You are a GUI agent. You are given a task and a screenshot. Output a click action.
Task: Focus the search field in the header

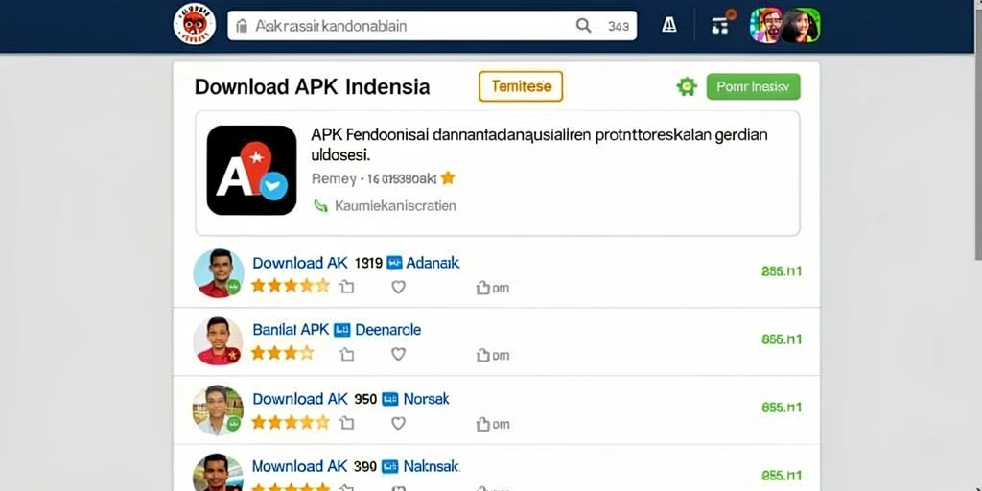tap(433, 26)
